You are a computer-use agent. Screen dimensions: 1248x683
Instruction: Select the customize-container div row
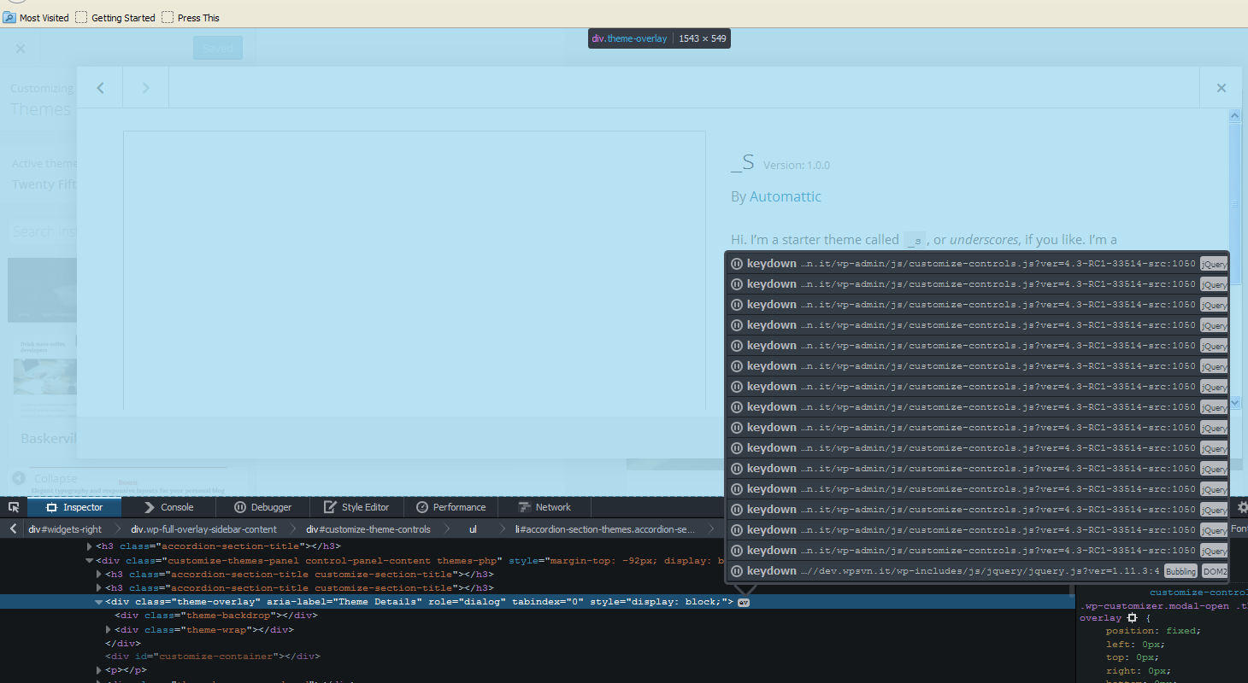213,657
